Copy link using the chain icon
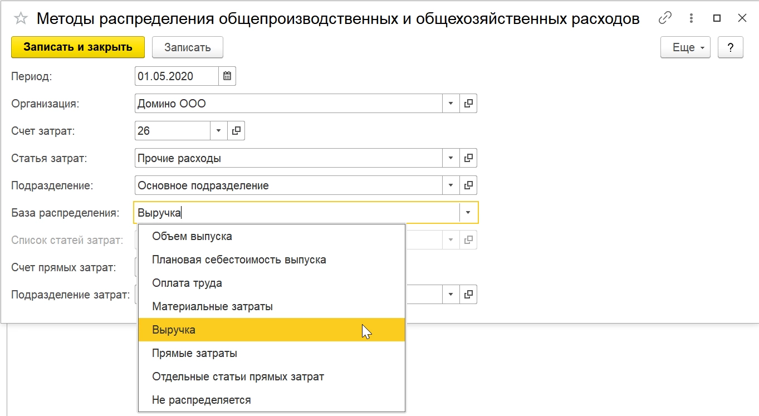 pos(665,18)
